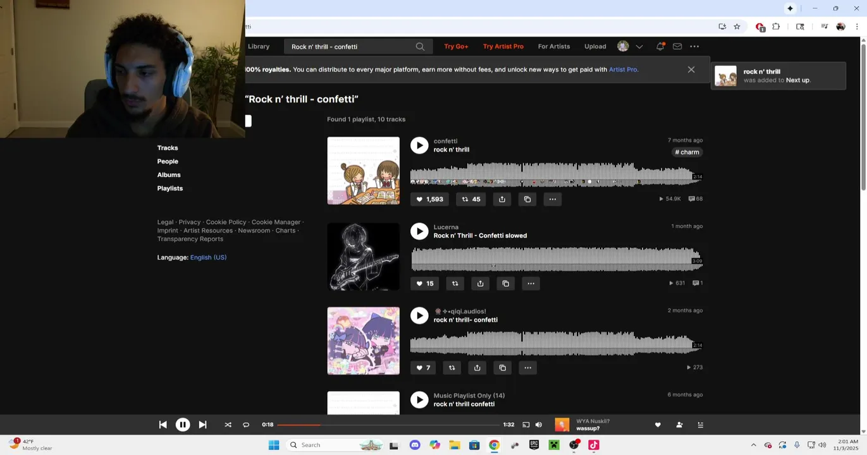The height and width of the screenshot is (455, 867).
Task: Like the qiqi.audios rock n' thrill track
Action: click(423, 368)
